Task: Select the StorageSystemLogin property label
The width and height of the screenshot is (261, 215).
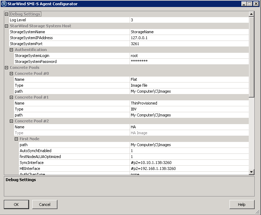Action: (32, 56)
